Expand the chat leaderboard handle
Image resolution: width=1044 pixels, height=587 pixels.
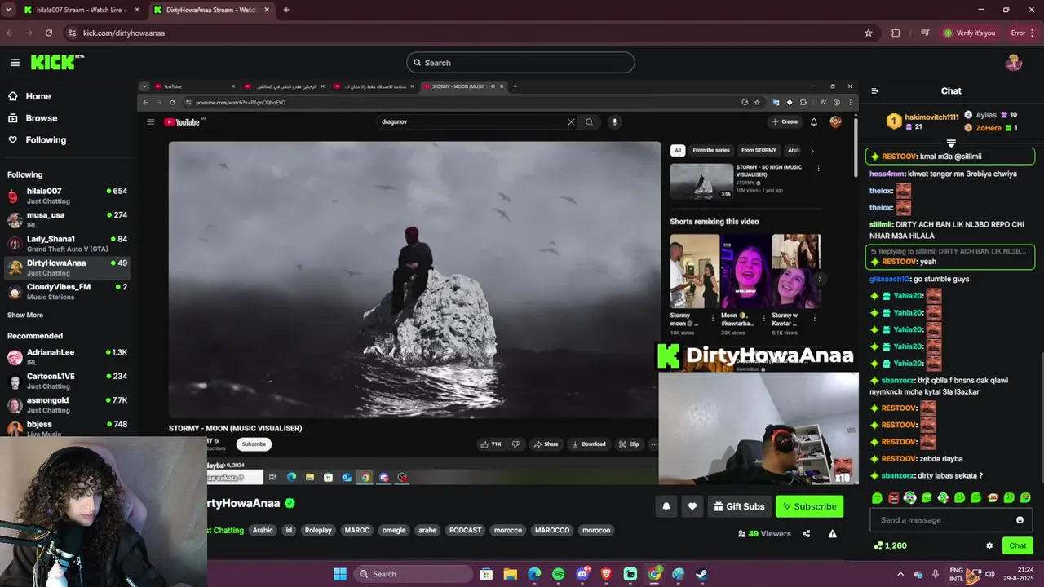pos(951,143)
